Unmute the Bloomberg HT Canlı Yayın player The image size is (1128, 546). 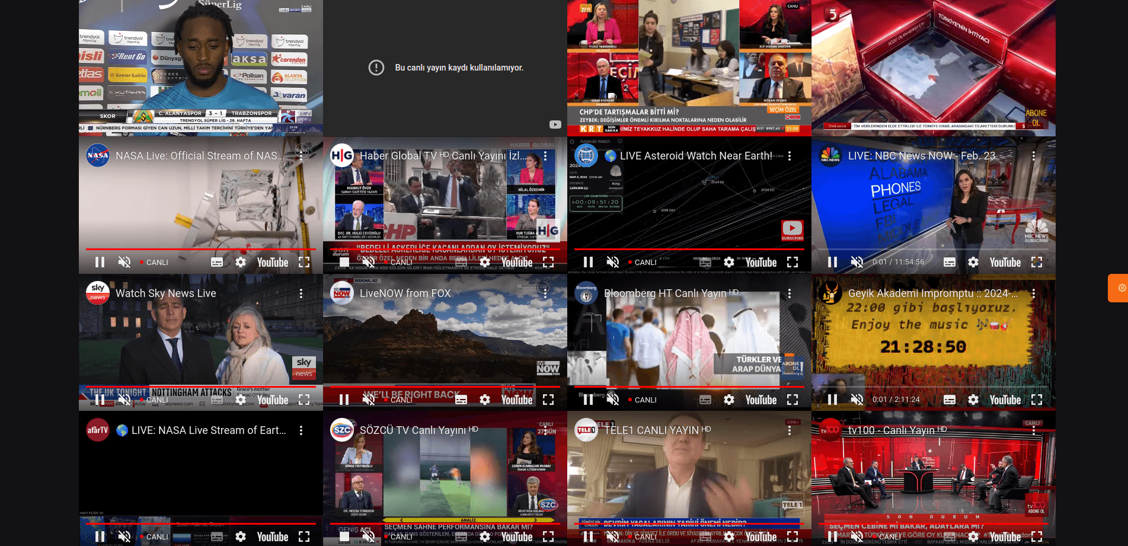point(613,400)
